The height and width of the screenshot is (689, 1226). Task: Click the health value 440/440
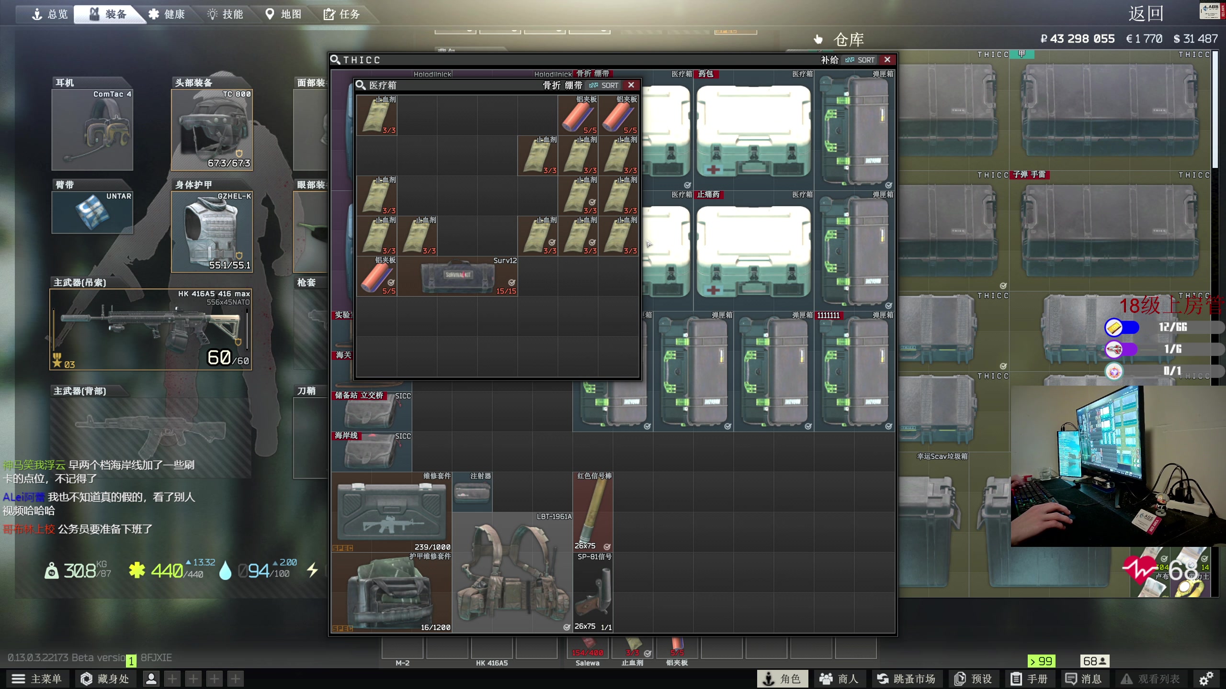click(x=177, y=570)
